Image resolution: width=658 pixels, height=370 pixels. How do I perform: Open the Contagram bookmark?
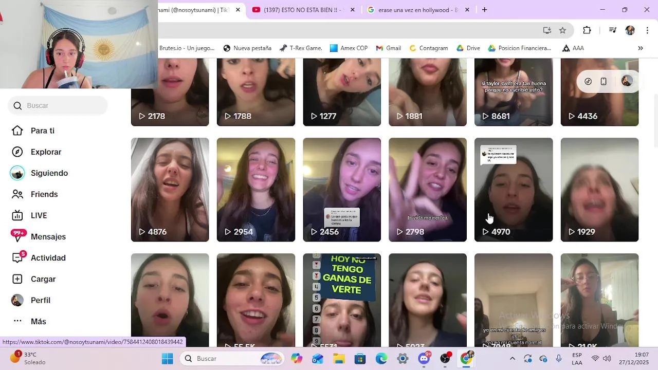pos(428,48)
